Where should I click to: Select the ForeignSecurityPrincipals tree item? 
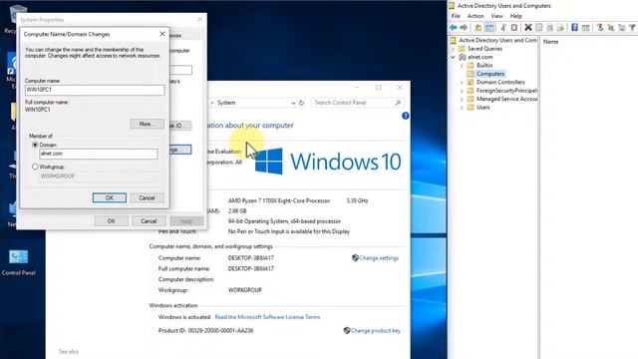tap(506, 91)
